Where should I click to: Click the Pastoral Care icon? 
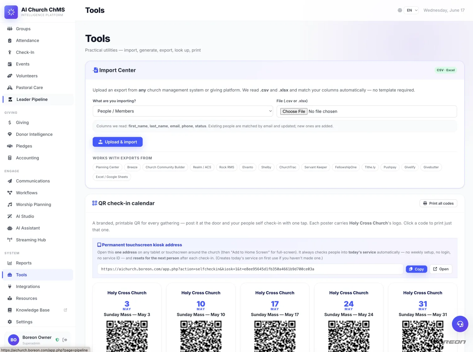point(10,88)
